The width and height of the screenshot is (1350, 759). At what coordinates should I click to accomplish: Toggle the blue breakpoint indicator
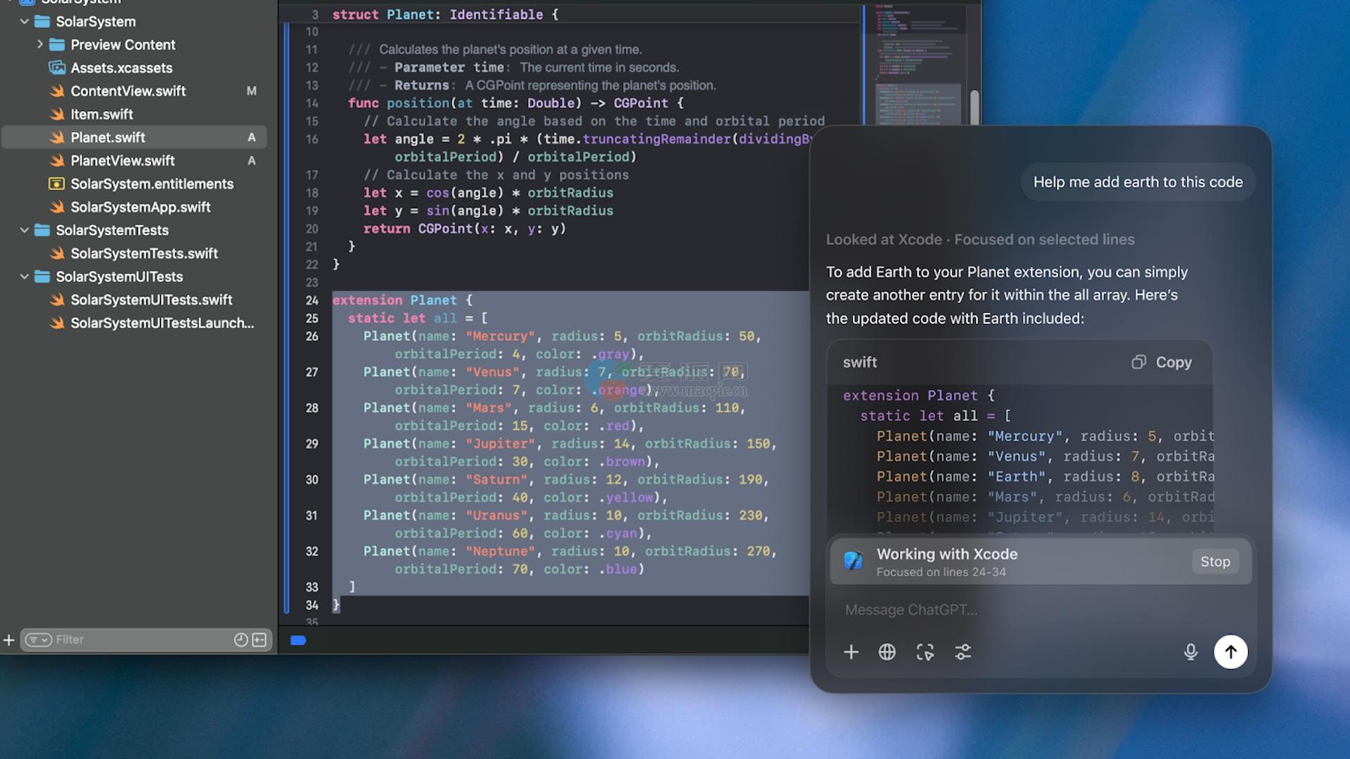coord(298,640)
